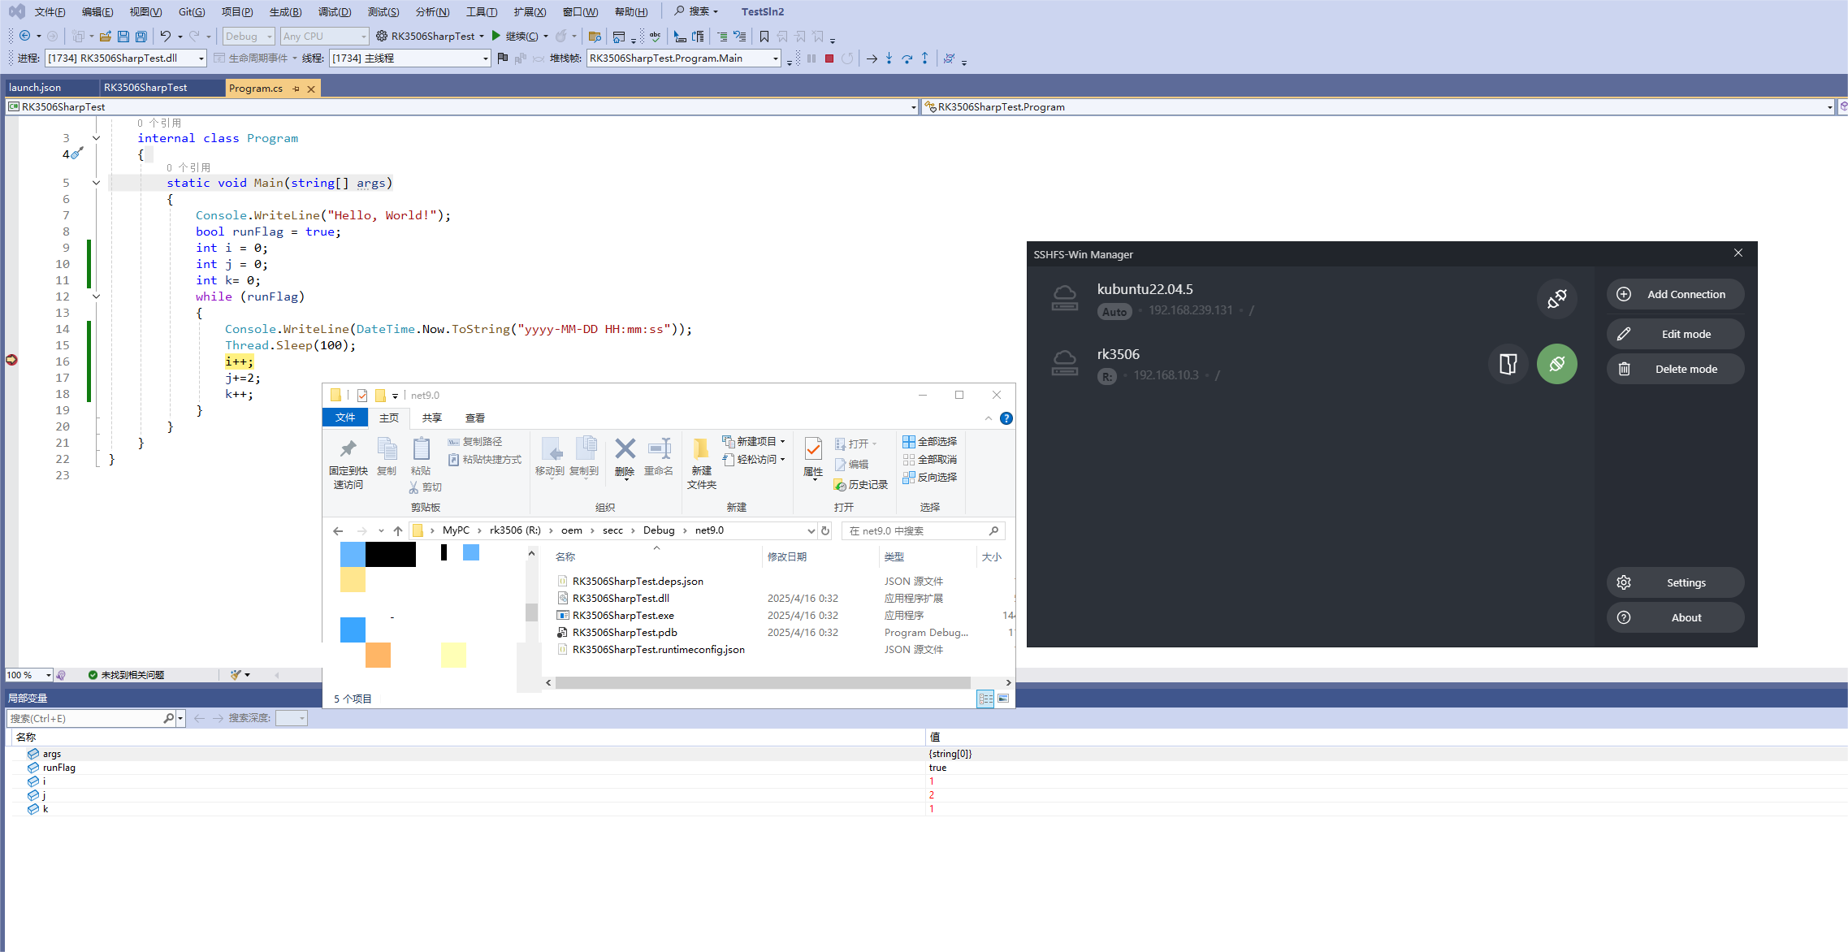Click the red Stop Debugging button

pyautogui.click(x=829, y=58)
